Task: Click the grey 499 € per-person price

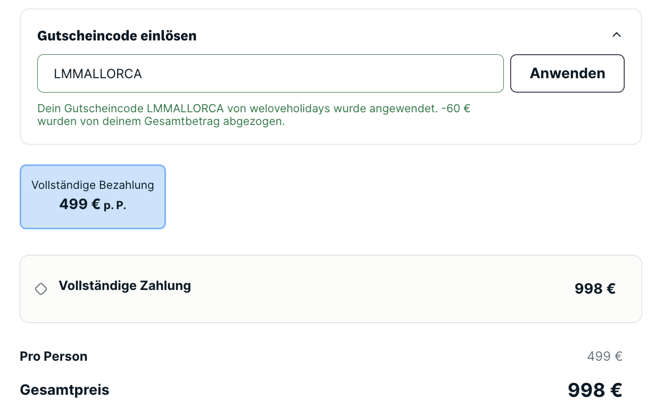Action: tap(604, 356)
